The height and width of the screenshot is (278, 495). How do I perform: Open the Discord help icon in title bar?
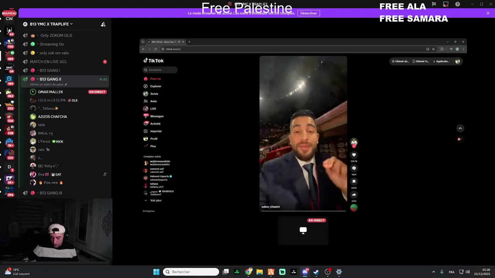pyautogui.click(x=457, y=4)
